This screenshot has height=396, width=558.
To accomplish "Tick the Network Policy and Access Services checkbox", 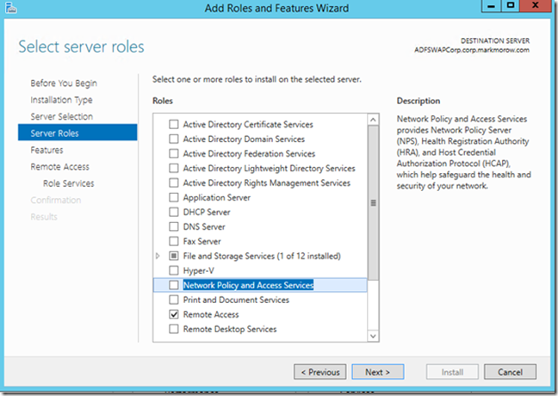I will [x=174, y=285].
